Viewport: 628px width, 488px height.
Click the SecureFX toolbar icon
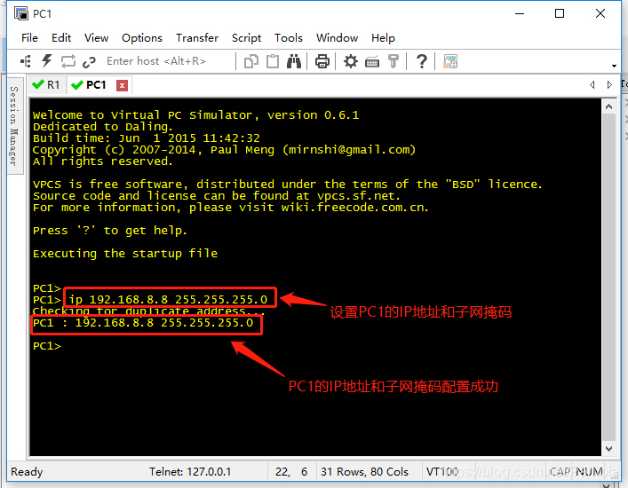[x=450, y=61]
